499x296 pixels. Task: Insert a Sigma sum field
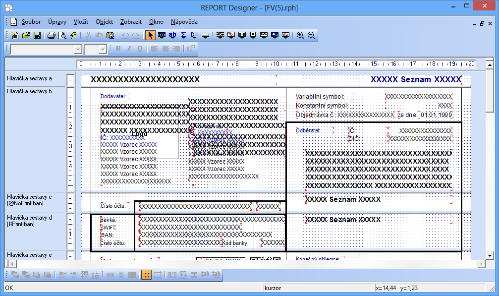(184, 35)
